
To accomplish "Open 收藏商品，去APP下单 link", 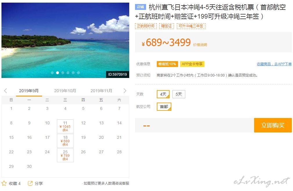I will [x=274, y=64].
